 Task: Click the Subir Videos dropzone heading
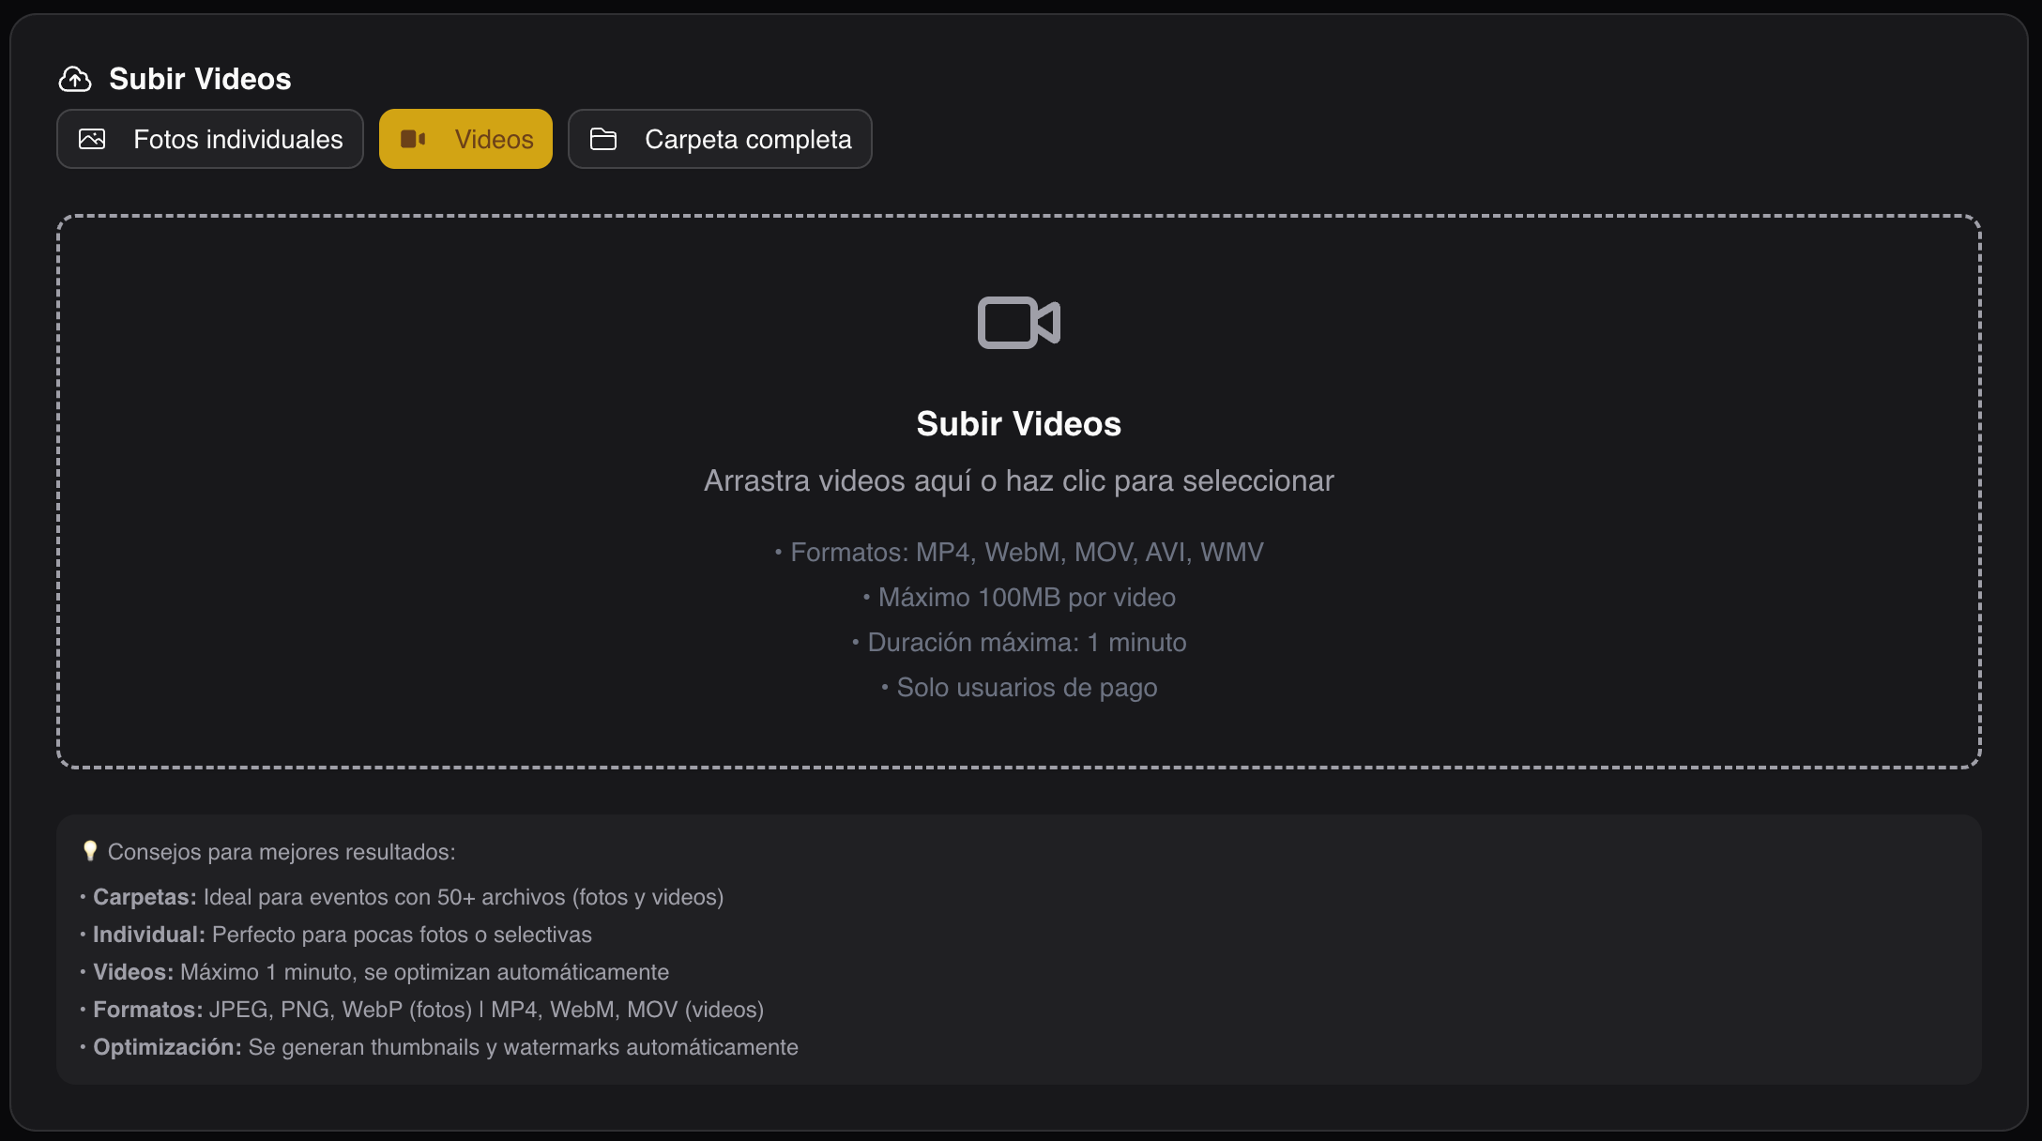click(x=1018, y=424)
